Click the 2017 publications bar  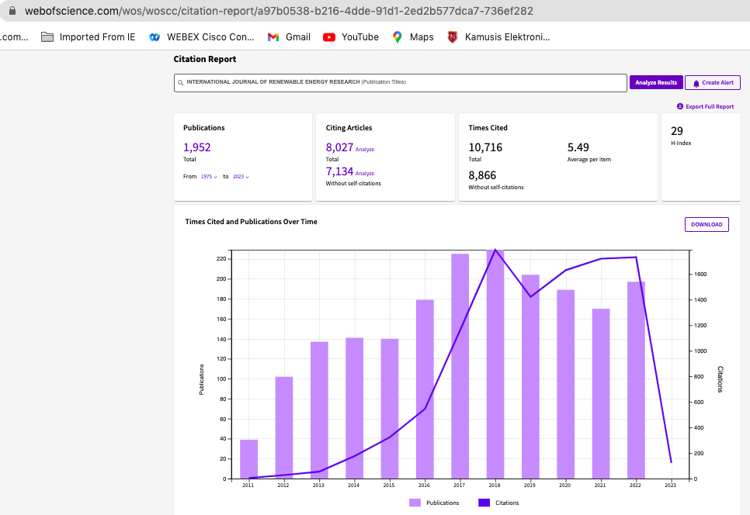(x=460, y=366)
